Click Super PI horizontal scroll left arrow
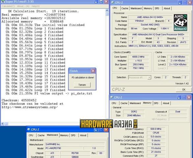Screen dimensions: 193x158 [3, 123]
